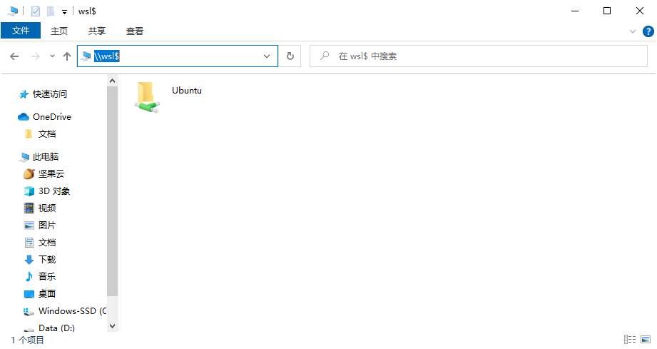This screenshot has height=349, width=657.
Task: Close the wsl$ window
Action: coord(639,11)
